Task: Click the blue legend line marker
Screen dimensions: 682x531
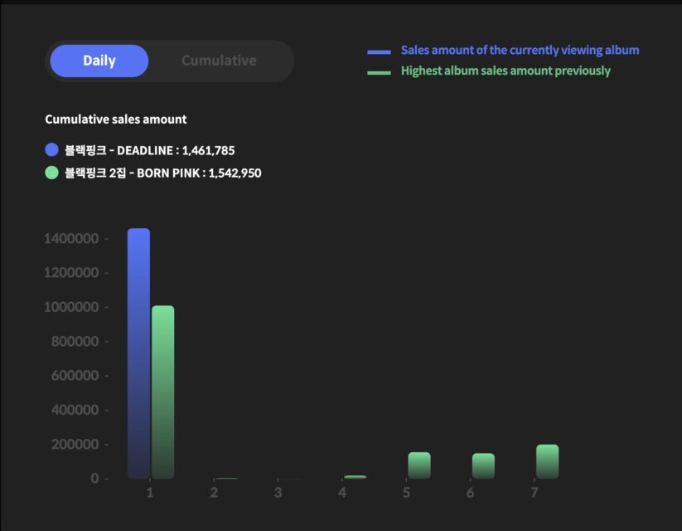Action: click(x=380, y=51)
